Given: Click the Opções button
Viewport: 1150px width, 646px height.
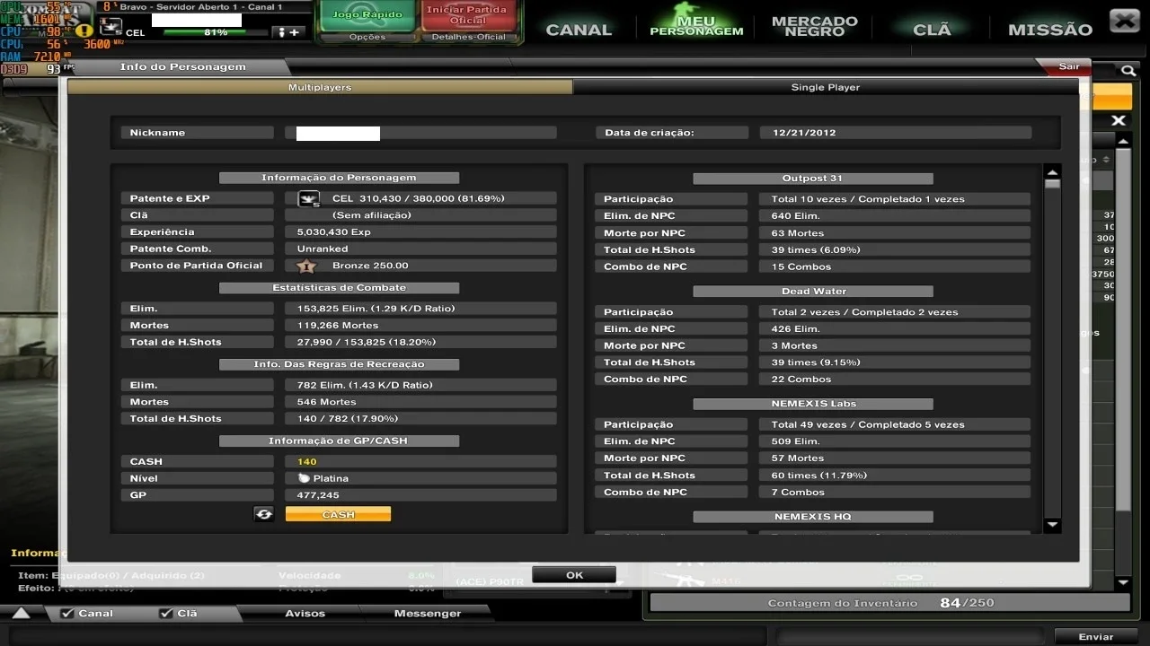Looking at the screenshot, I should 367,37.
